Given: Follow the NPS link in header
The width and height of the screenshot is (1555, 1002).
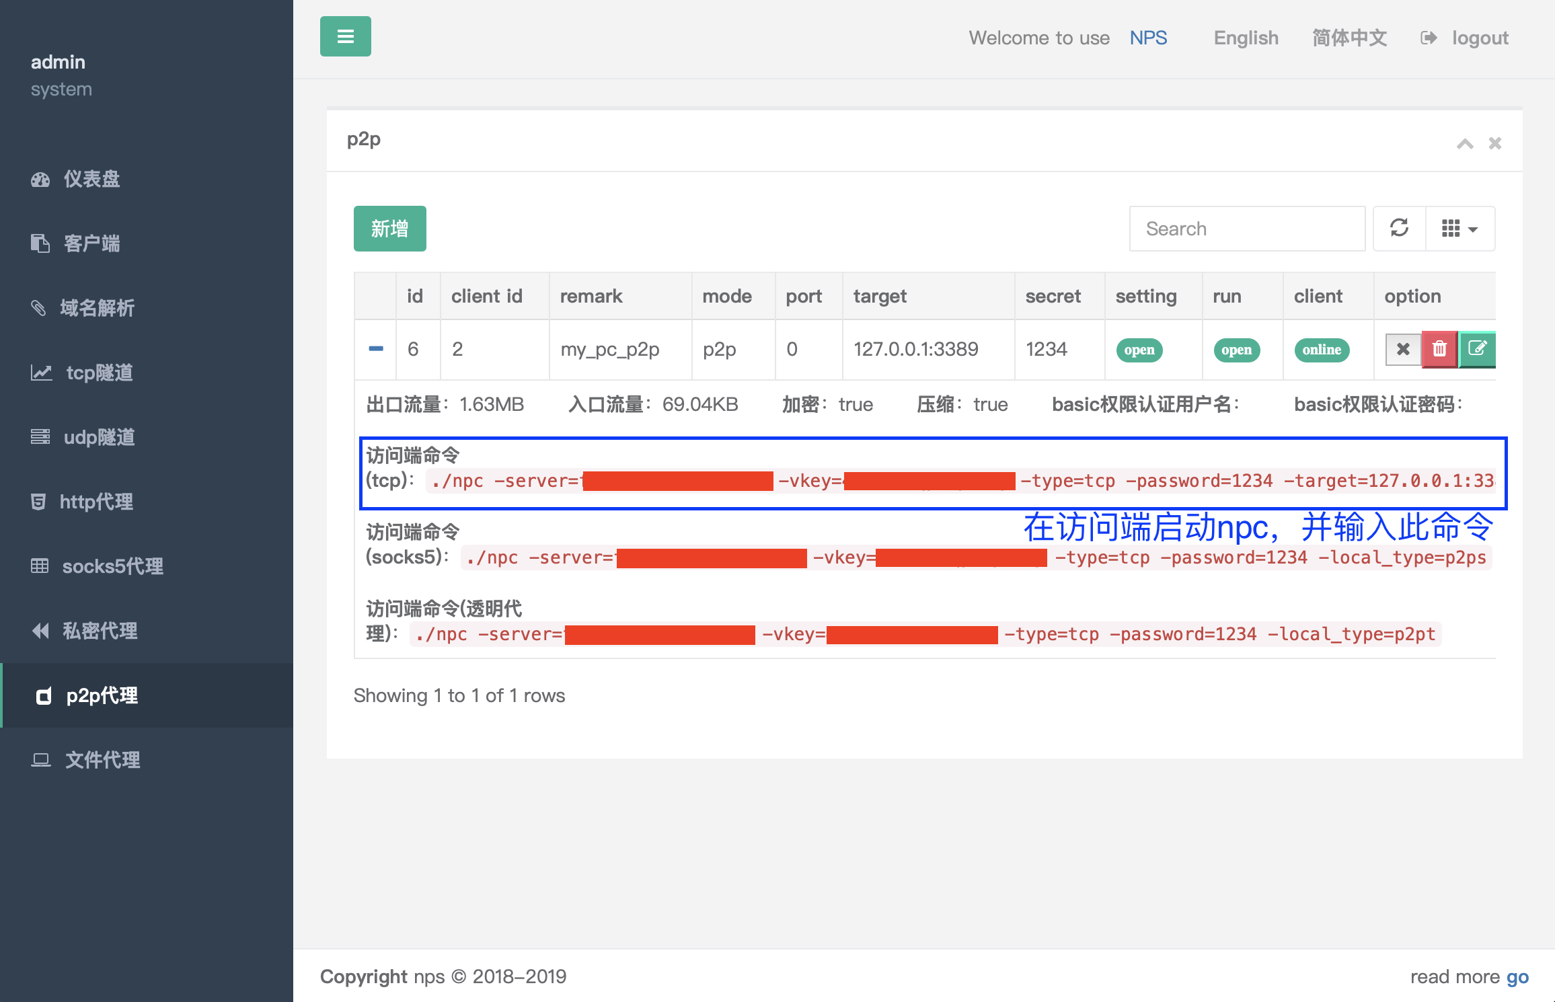Looking at the screenshot, I should pyautogui.click(x=1148, y=38).
